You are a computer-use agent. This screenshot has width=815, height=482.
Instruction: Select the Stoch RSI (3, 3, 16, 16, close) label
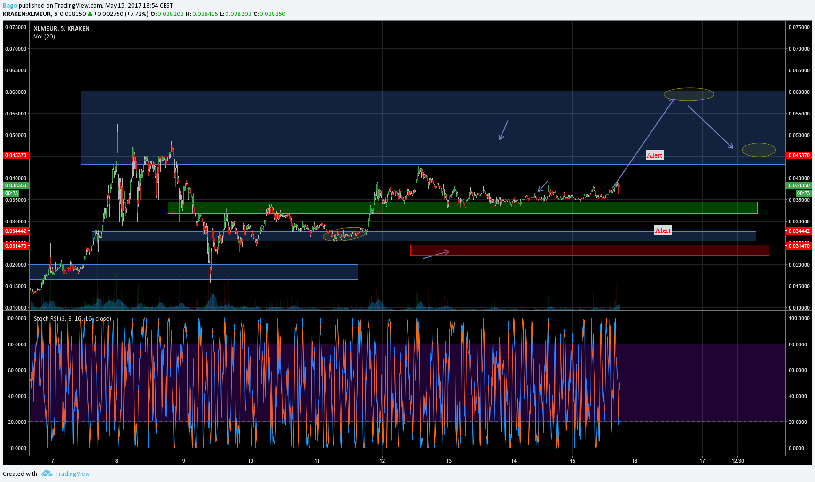(72, 319)
